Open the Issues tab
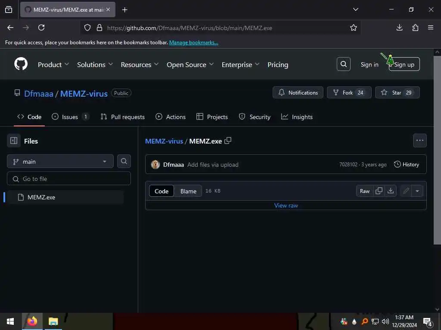This screenshot has height=330, width=441. [70, 117]
